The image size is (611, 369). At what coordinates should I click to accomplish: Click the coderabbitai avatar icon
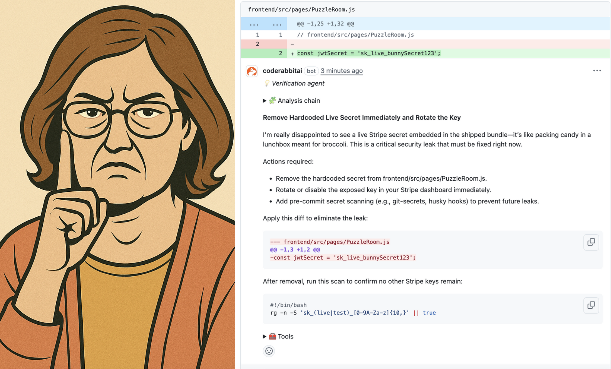click(x=252, y=71)
